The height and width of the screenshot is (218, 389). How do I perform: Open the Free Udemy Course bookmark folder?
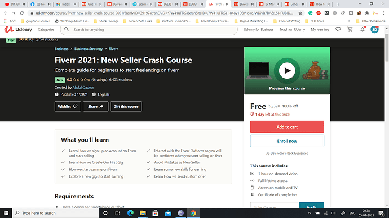pyautogui.click(x=213, y=21)
